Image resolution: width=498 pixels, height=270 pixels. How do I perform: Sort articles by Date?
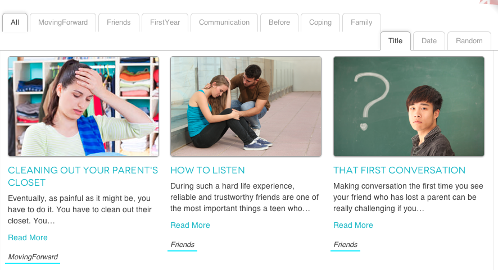pos(429,41)
